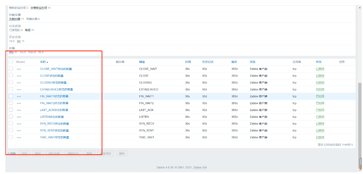Check the LAST_ACK状态的数量 row checkbox
The image size is (363, 174).
(x=11, y=110)
